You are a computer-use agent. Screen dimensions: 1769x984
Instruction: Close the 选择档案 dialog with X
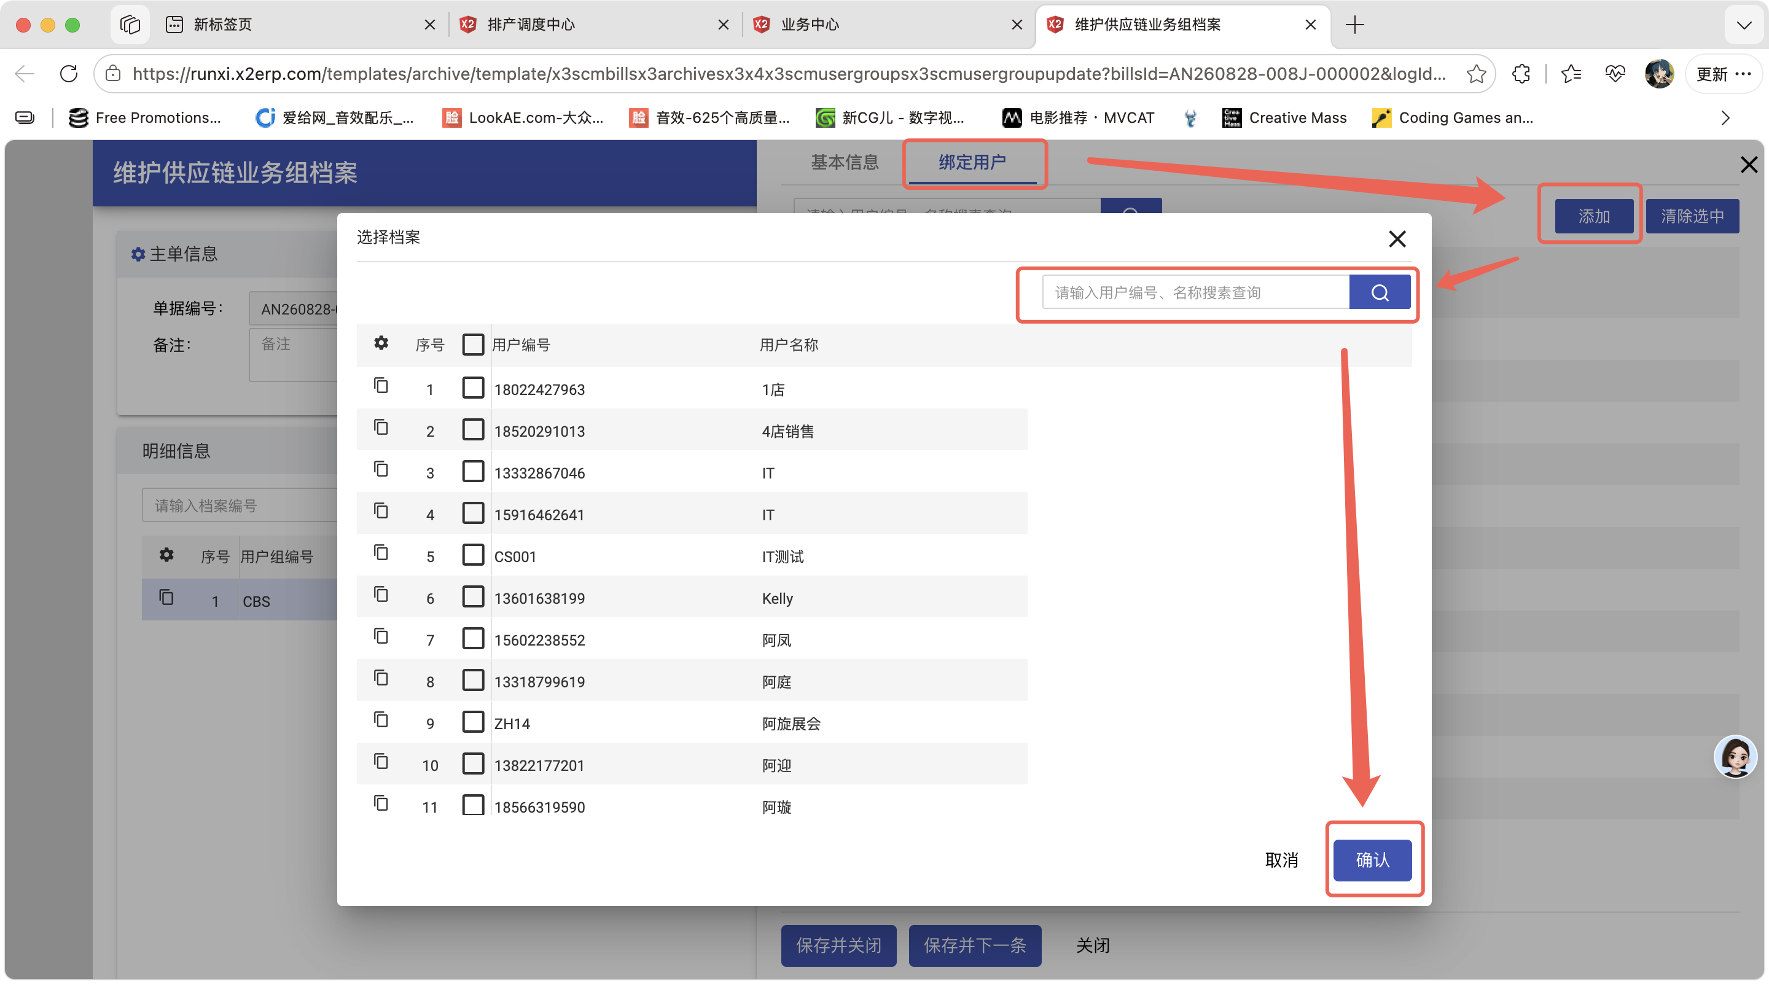[x=1397, y=239]
